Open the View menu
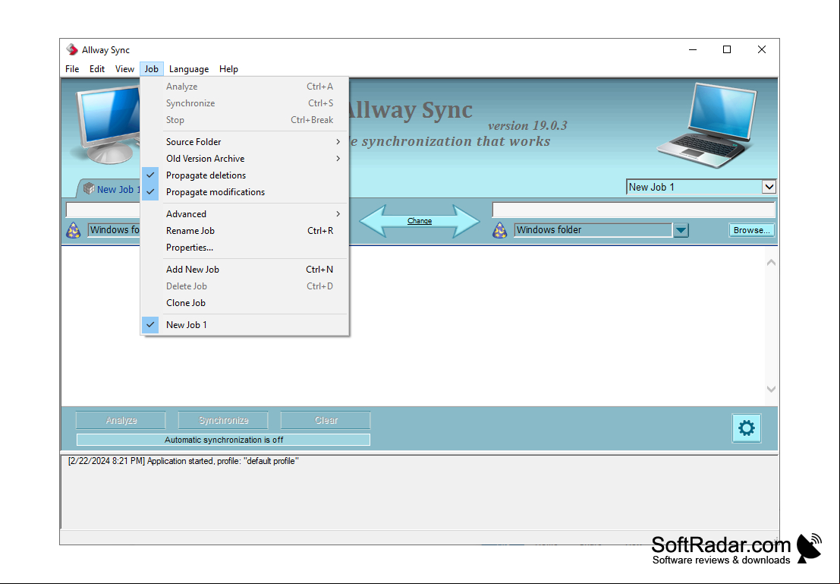The width and height of the screenshot is (840, 584). coord(124,69)
